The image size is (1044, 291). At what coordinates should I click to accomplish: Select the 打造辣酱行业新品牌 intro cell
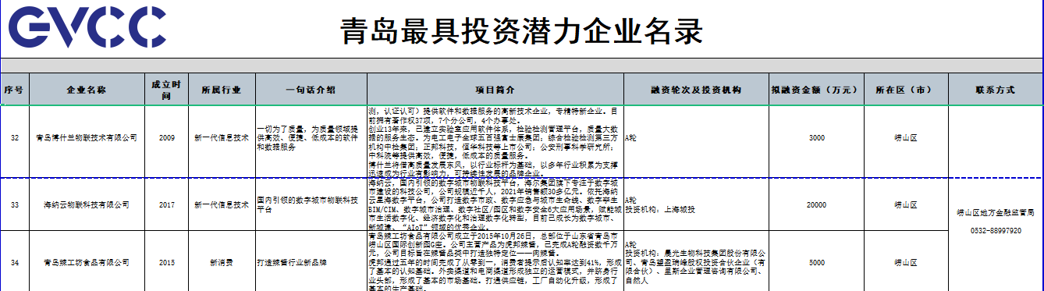(x=311, y=262)
